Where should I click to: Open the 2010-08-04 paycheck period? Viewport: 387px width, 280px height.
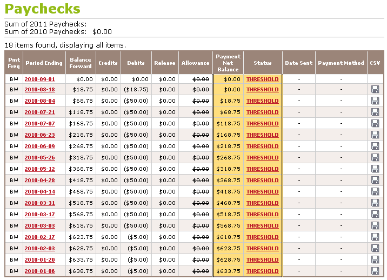click(39, 101)
